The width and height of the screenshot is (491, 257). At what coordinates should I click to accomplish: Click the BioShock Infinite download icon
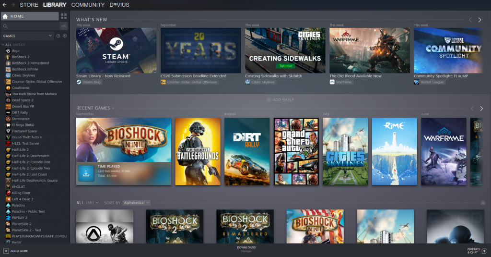[86, 173]
